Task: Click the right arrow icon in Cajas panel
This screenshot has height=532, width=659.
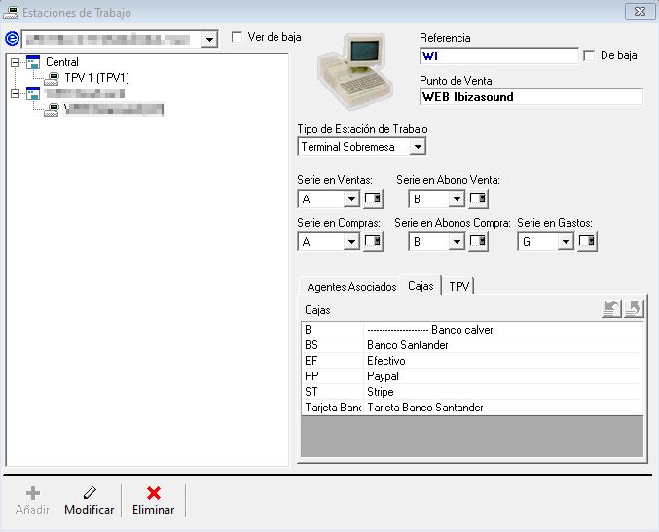Action: (633, 309)
